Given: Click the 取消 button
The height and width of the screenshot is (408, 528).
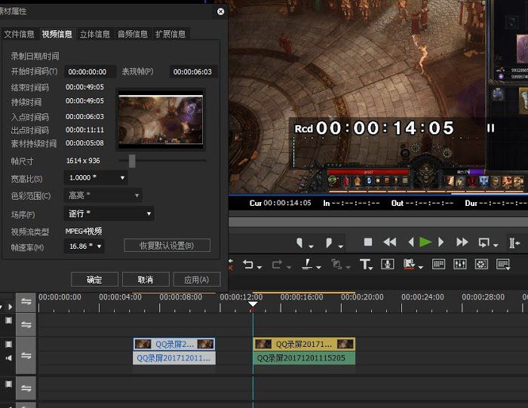Looking at the screenshot, I should pos(146,279).
